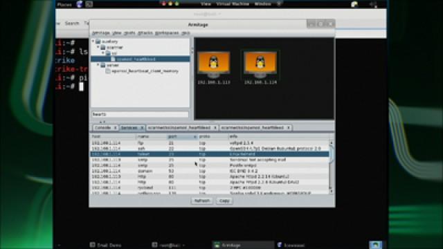
Task: Select the 192.168.1.114 host icon
Action: click(260, 65)
